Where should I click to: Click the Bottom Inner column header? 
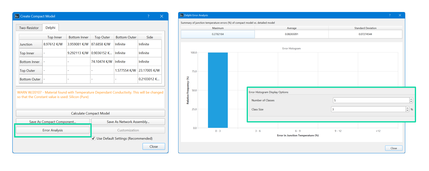coord(78,37)
